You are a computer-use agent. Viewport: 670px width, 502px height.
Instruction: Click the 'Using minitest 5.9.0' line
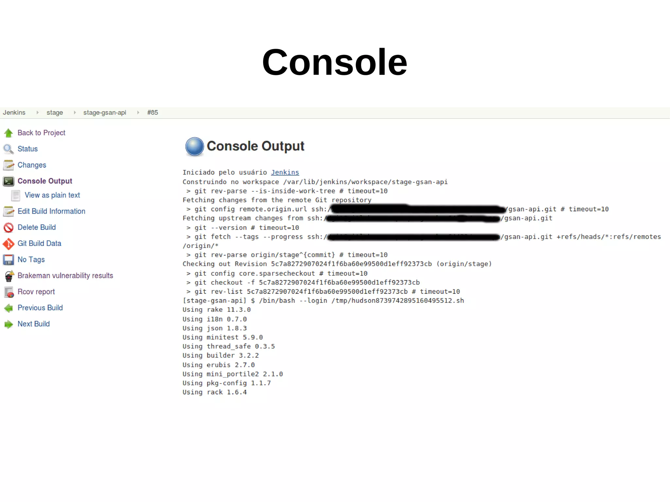222,337
